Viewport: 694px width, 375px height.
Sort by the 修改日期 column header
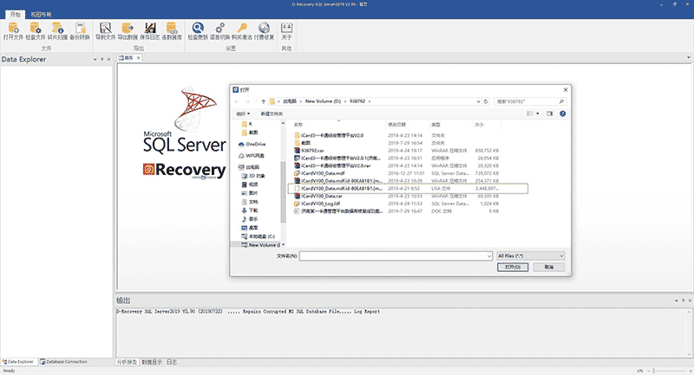pyautogui.click(x=407, y=125)
